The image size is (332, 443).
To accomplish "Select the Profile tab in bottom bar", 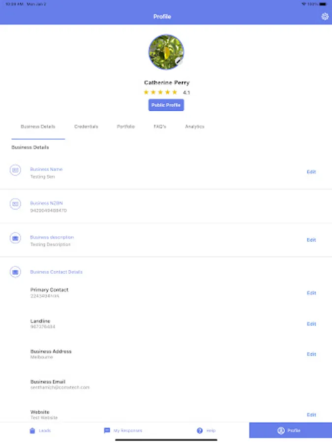I will click(x=291, y=430).
